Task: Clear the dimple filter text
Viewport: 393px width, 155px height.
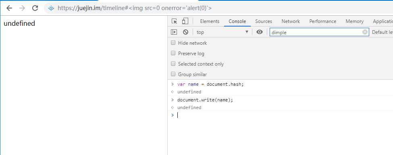Action: tap(365, 32)
